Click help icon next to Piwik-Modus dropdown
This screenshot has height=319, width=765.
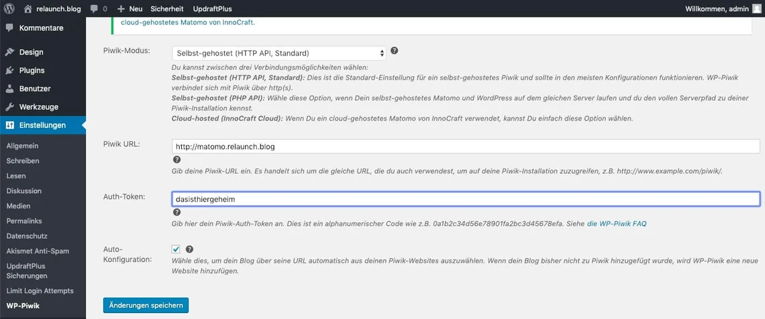click(394, 51)
